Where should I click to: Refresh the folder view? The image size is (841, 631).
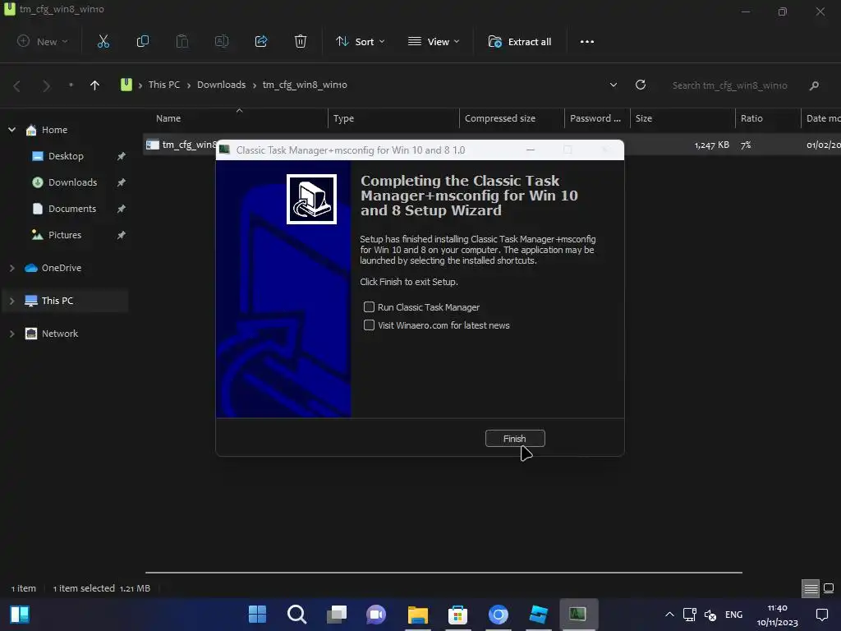click(x=641, y=85)
